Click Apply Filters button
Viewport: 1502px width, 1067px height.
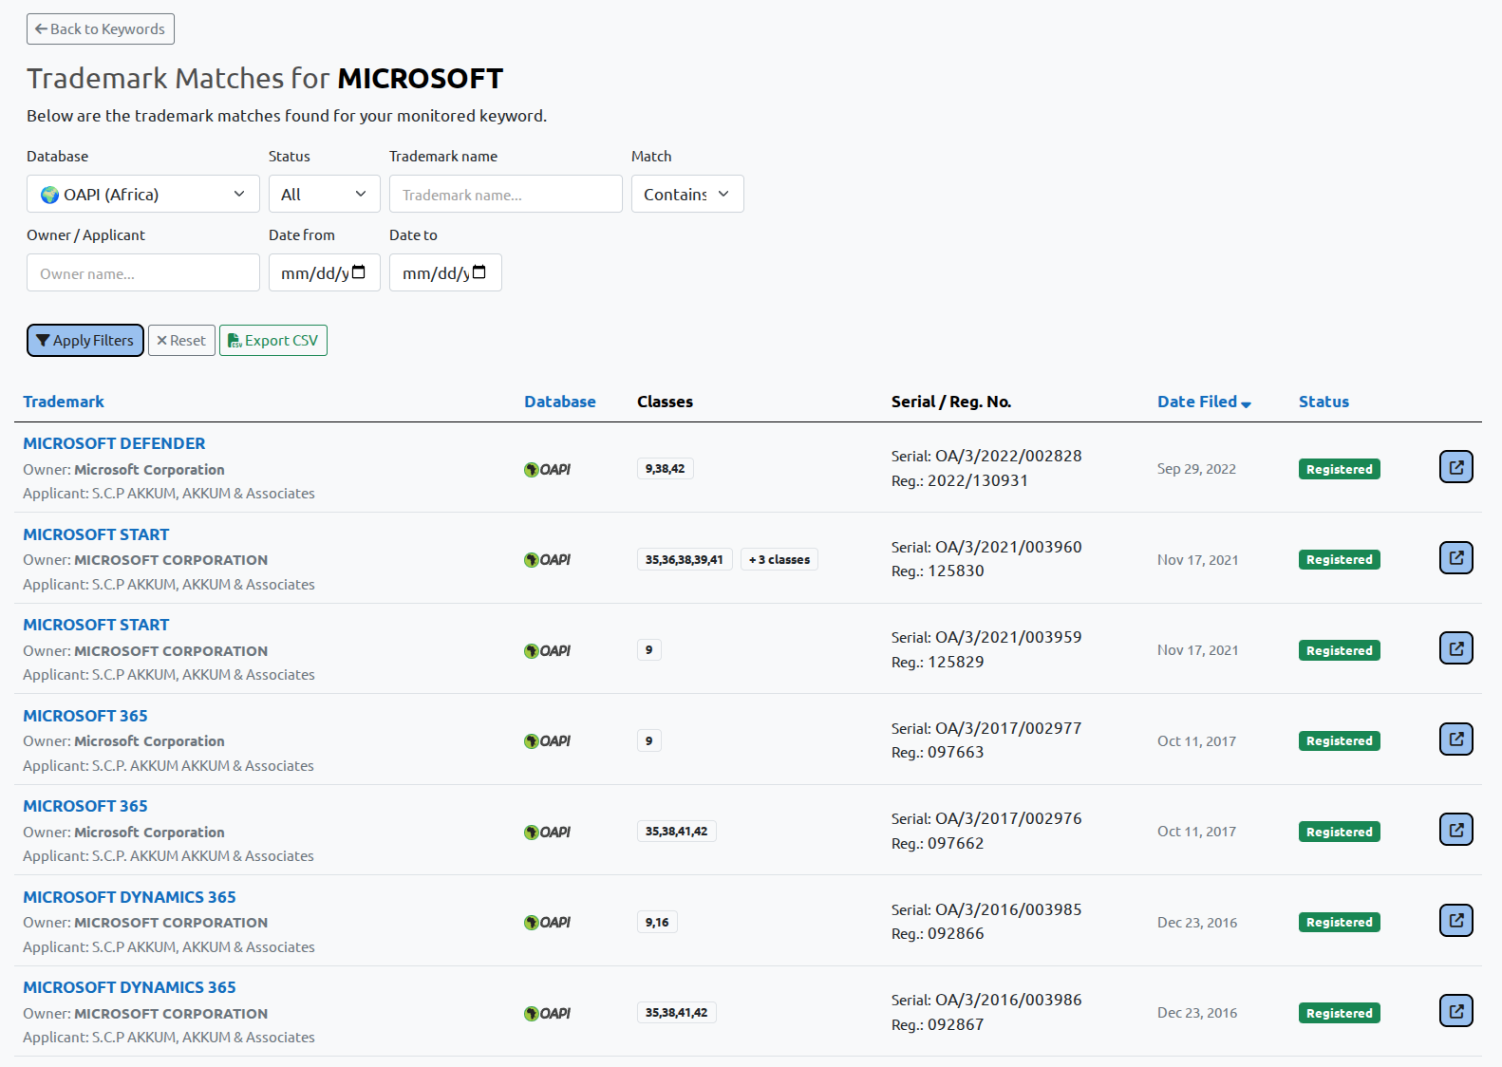[x=85, y=341]
